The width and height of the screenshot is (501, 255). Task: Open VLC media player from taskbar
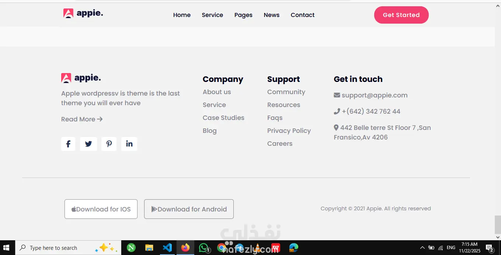pyautogui.click(x=257, y=248)
